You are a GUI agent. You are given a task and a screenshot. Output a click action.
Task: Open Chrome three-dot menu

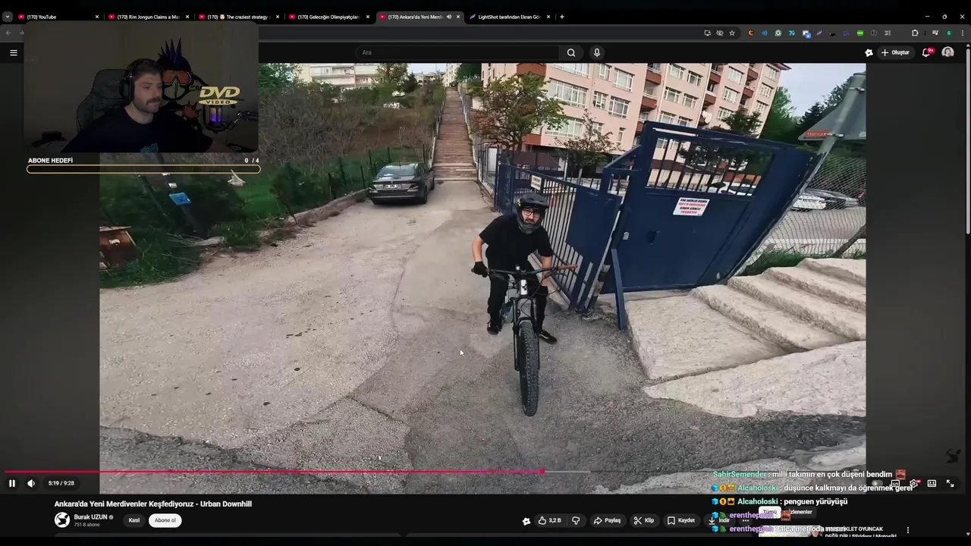pyautogui.click(x=963, y=33)
